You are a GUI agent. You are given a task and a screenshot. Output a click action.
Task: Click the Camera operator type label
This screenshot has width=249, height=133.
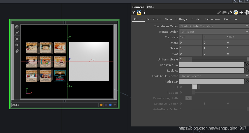click(x=138, y=7)
